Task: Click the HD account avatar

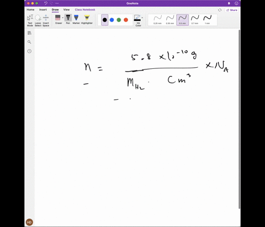Action: tap(29, 222)
